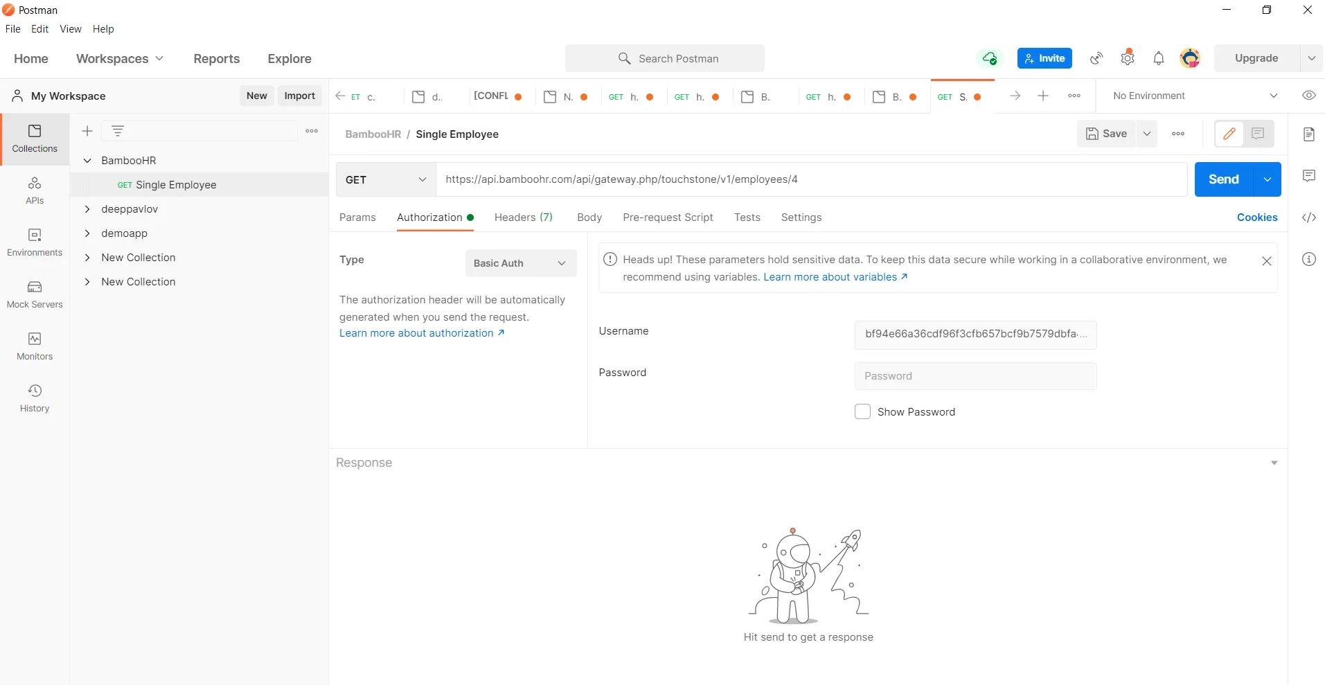Click the blue Send button

coord(1224,179)
